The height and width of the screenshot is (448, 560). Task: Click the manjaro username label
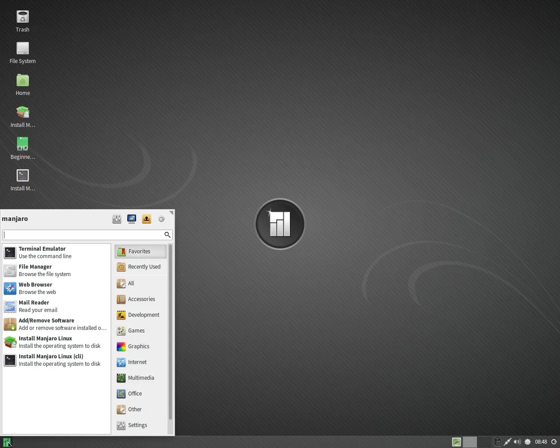point(15,219)
